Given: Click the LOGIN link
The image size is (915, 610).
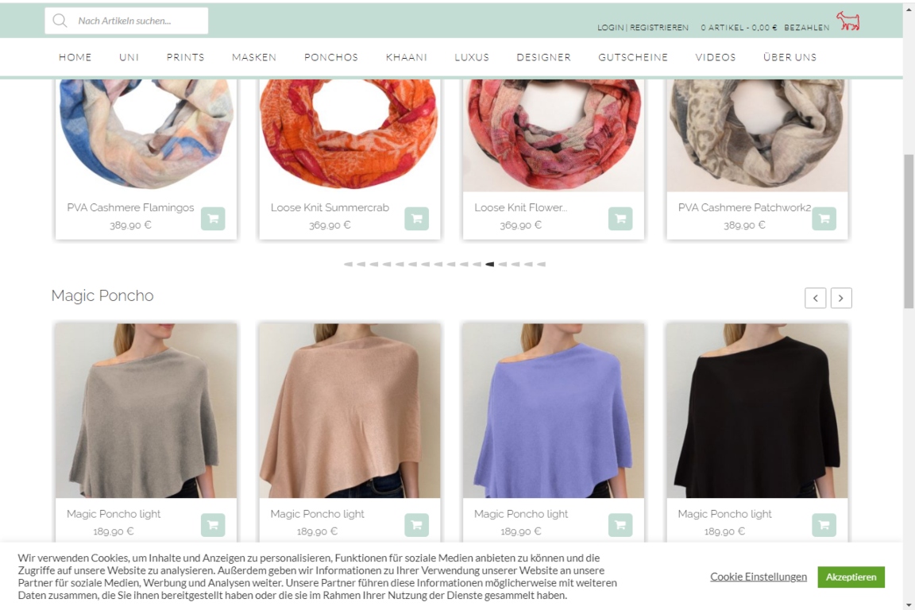Looking at the screenshot, I should pos(610,28).
